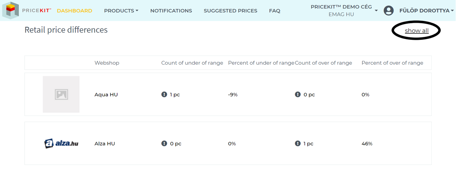456x169 pixels.
Task: Open the FAQ page
Action: click(x=275, y=11)
